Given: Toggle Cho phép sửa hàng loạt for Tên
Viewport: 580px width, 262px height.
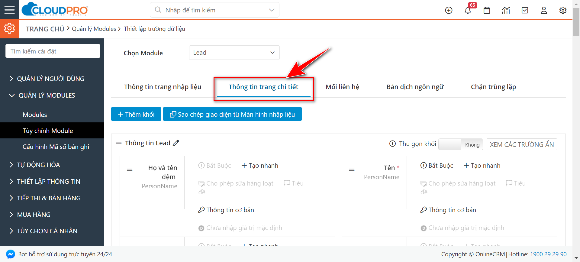Looking at the screenshot, I should [x=458, y=183].
